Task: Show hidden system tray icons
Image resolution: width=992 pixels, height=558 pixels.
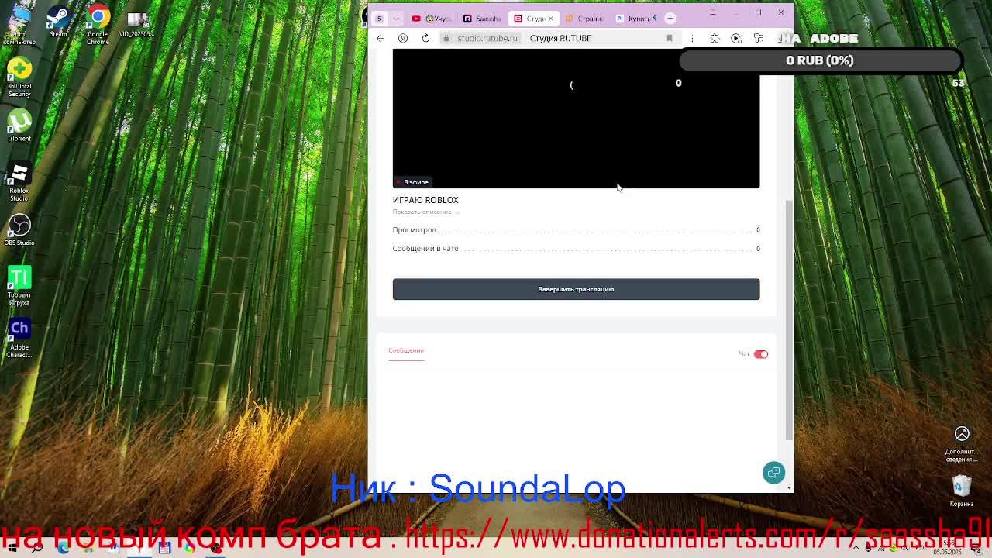Action: point(857,549)
